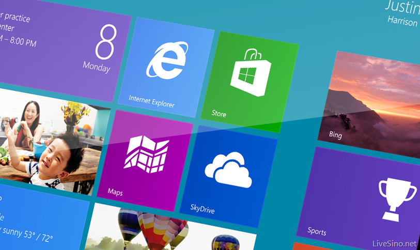420x250 pixels.
Task: Open the SkyDrive cloud icon
Action: [x=228, y=169]
